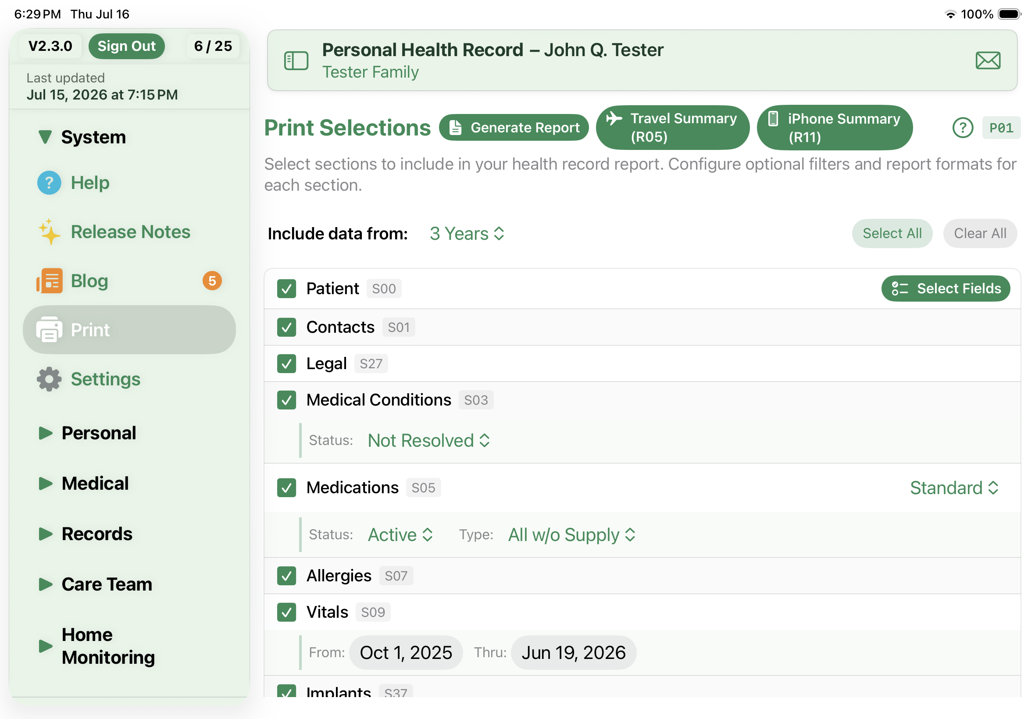
Task: Toggle the Medical Conditions checkbox
Action: (x=286, y=400)
